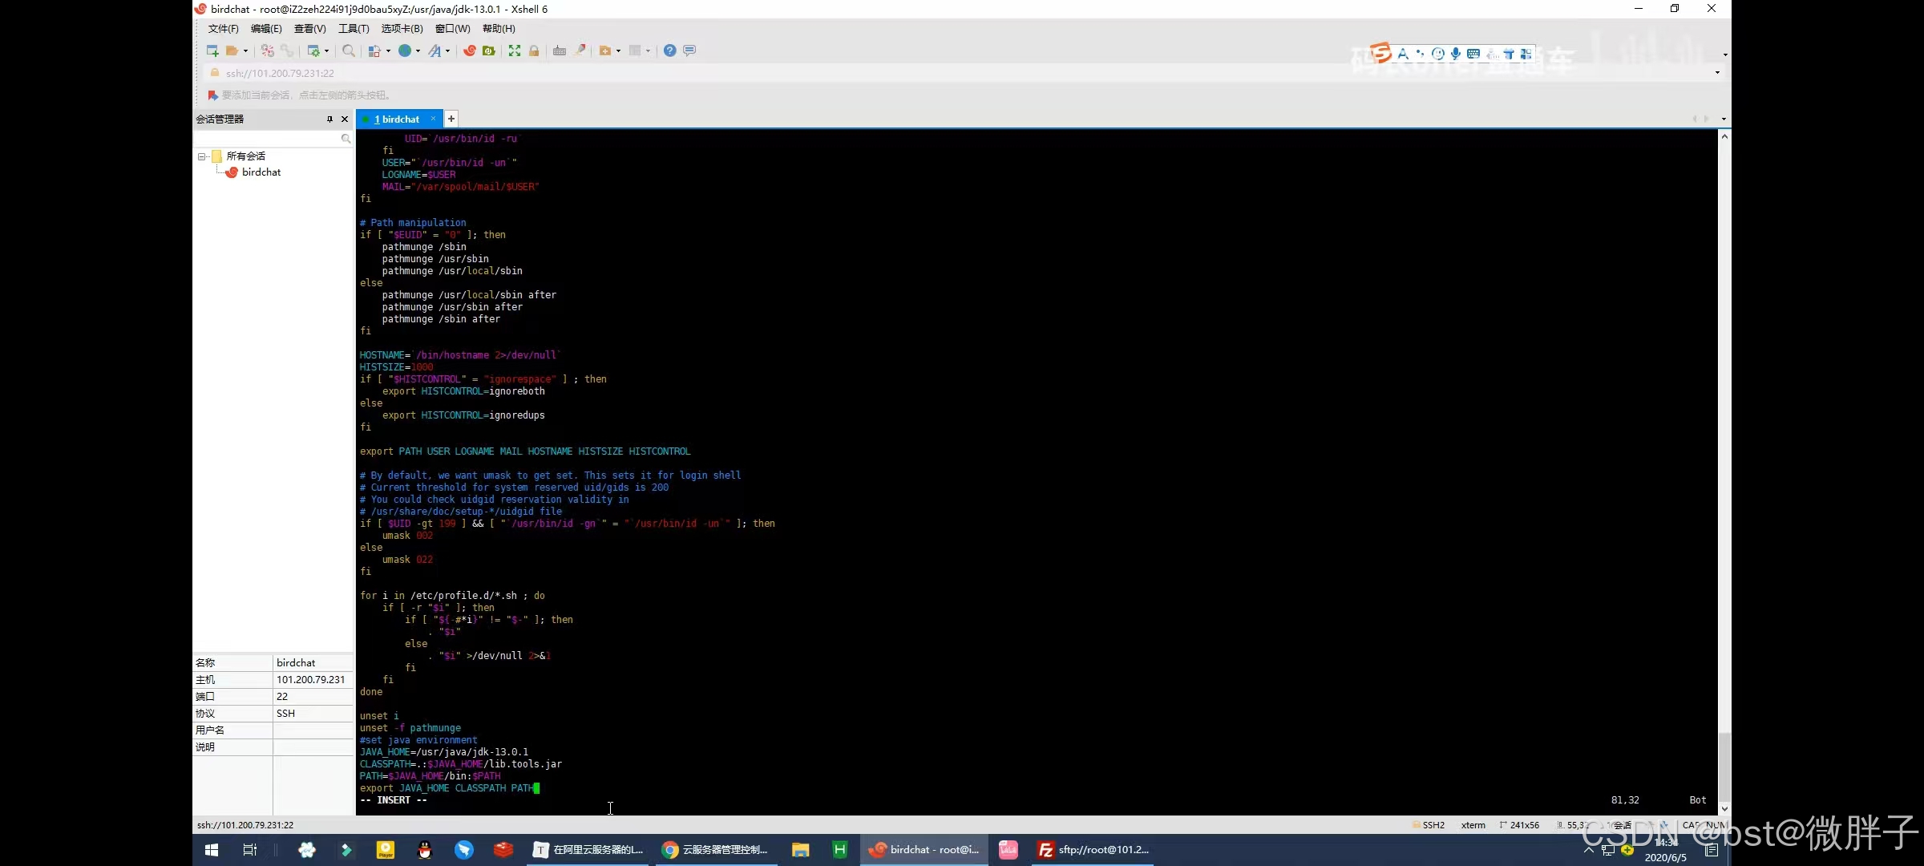Select birdchat in the session tree
This screenshot has height=866, width=1924.
(261, 172)
